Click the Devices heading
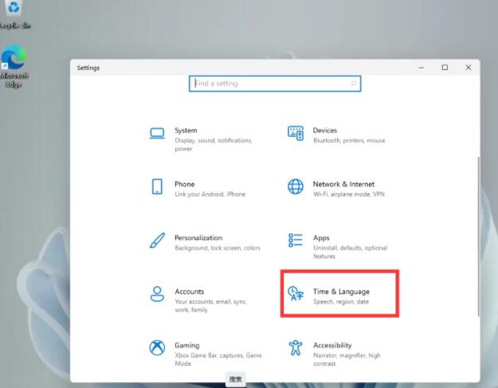The height and width of the screenshot is (388, 498). pos(324,130)
